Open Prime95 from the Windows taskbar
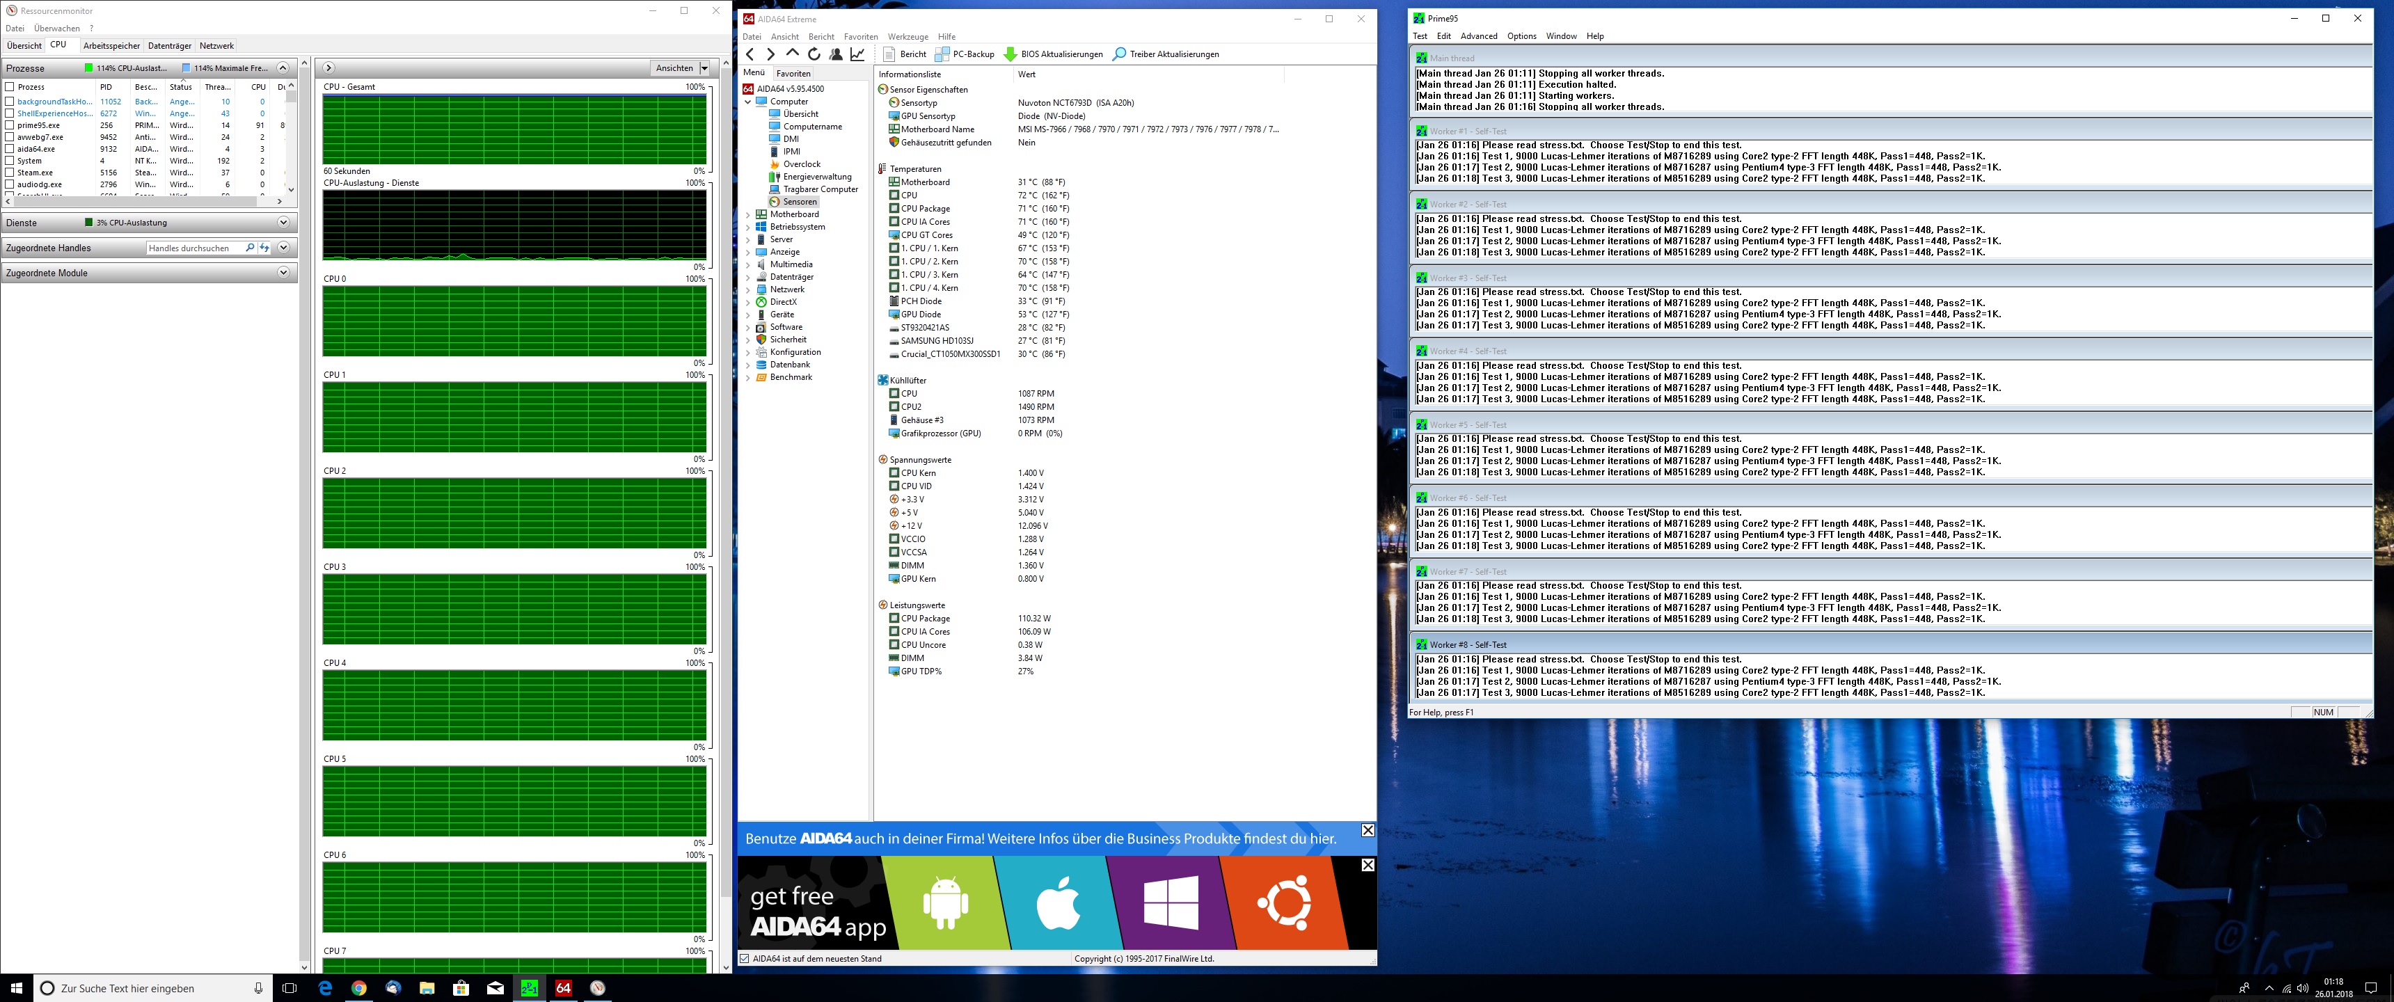The width and height of the screenshot is (2394, 1002). click(529, 988)
